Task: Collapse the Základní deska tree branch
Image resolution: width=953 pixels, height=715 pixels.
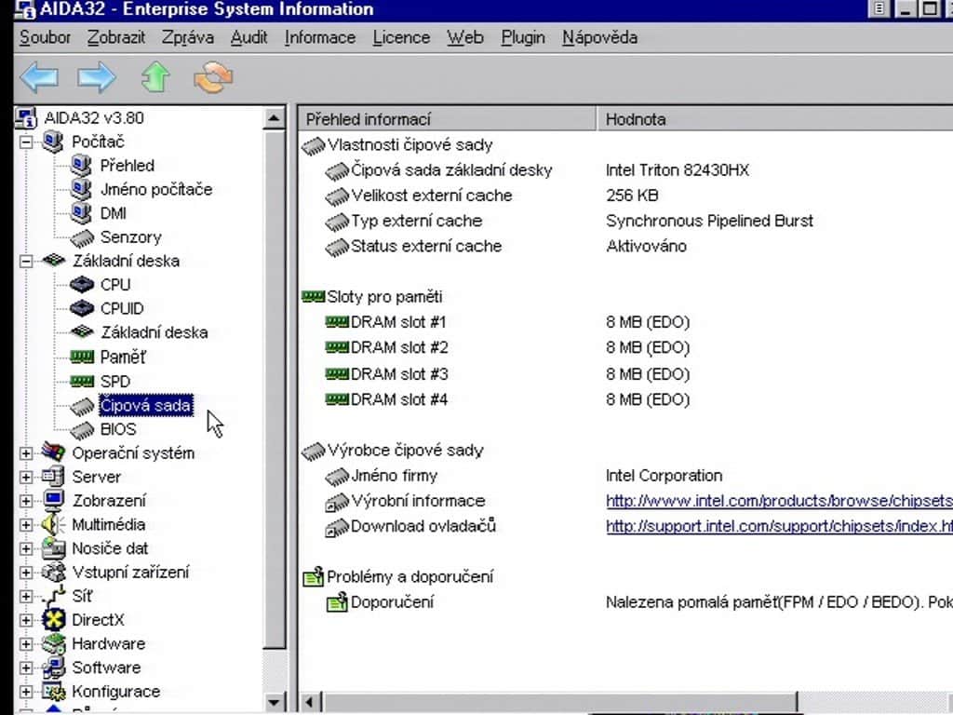Action: pos(26,262)
